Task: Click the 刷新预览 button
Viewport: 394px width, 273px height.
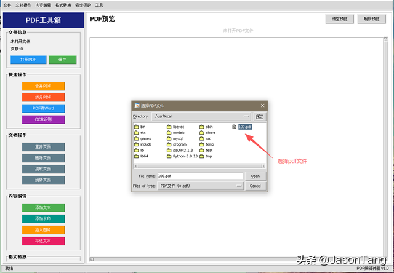Action: [372, 19]
